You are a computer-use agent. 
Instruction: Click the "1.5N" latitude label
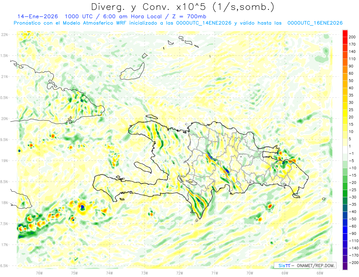pyautogui.click(x=4, y=56)
